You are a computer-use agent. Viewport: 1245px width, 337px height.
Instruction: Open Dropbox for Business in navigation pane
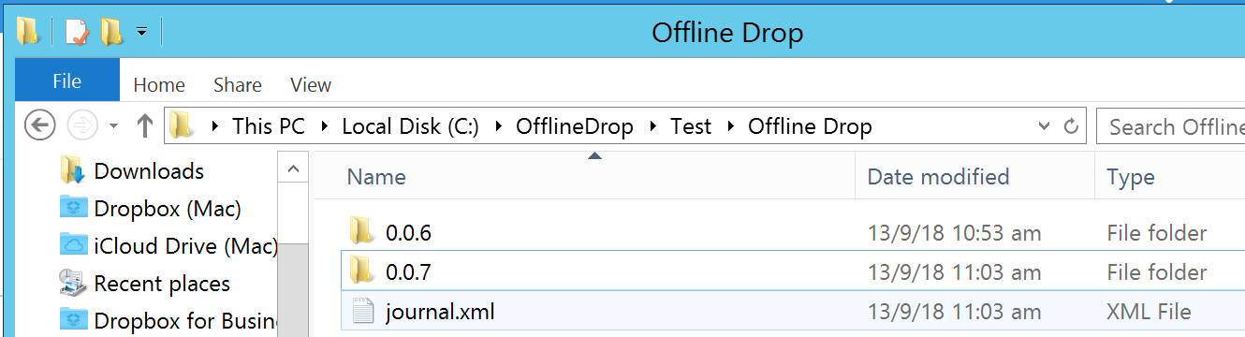click(x=185, y=321)
